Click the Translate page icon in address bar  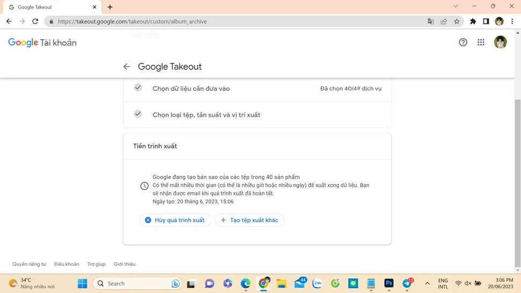pyautogui.click(x=431, y=21)
